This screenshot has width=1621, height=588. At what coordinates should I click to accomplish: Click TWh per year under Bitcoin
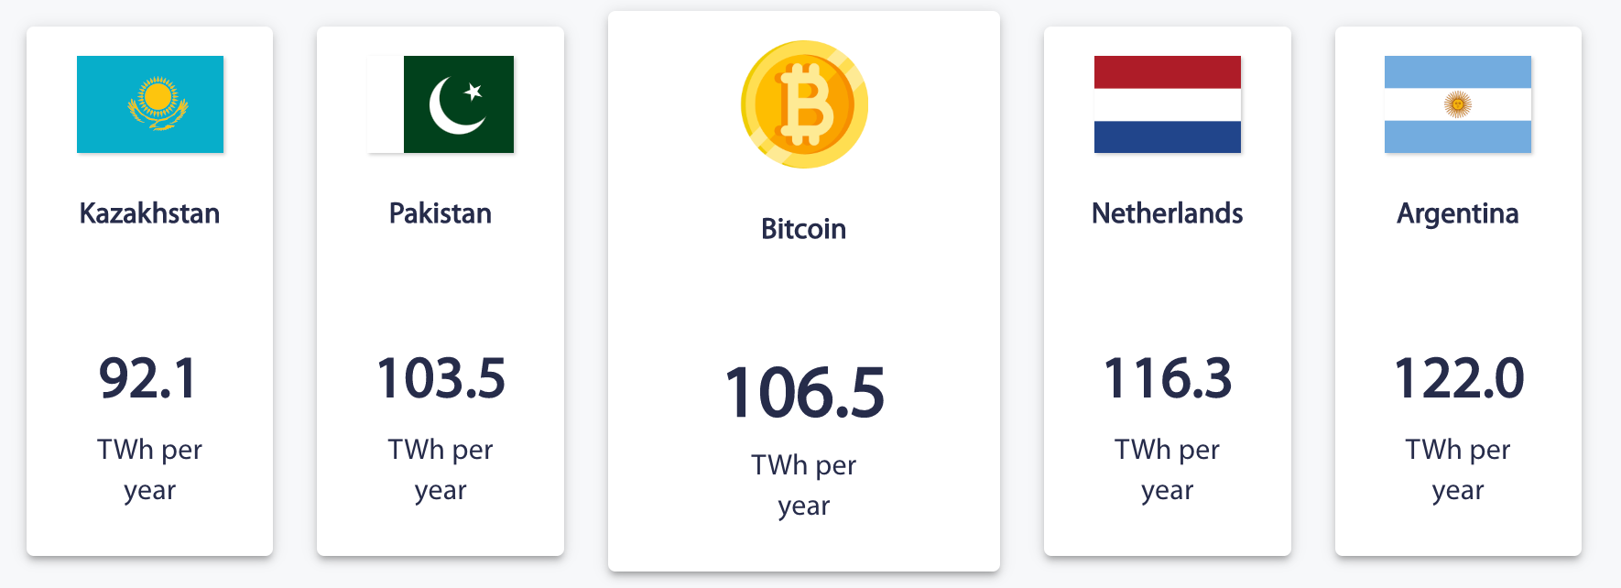tap(804, 485)
